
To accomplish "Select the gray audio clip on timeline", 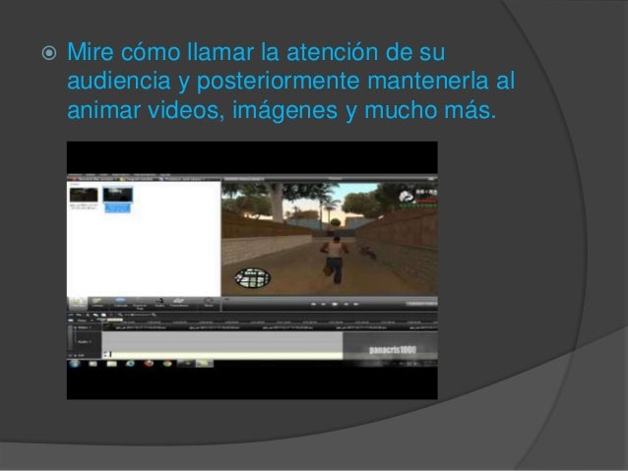I will click(x=222, y=342).
